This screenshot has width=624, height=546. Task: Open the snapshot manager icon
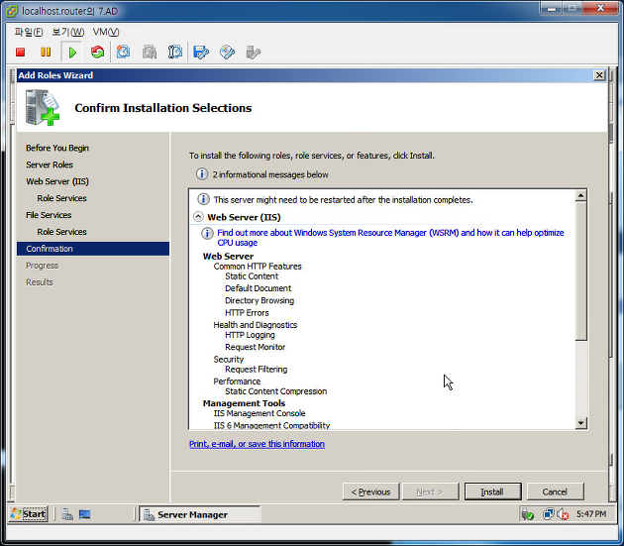(174, 53)
